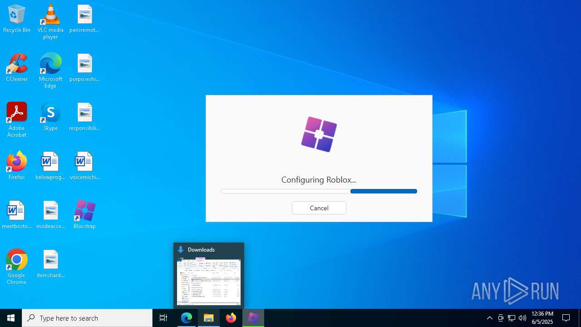Click the Configuring Roblox progress bar

click(319, 191)
